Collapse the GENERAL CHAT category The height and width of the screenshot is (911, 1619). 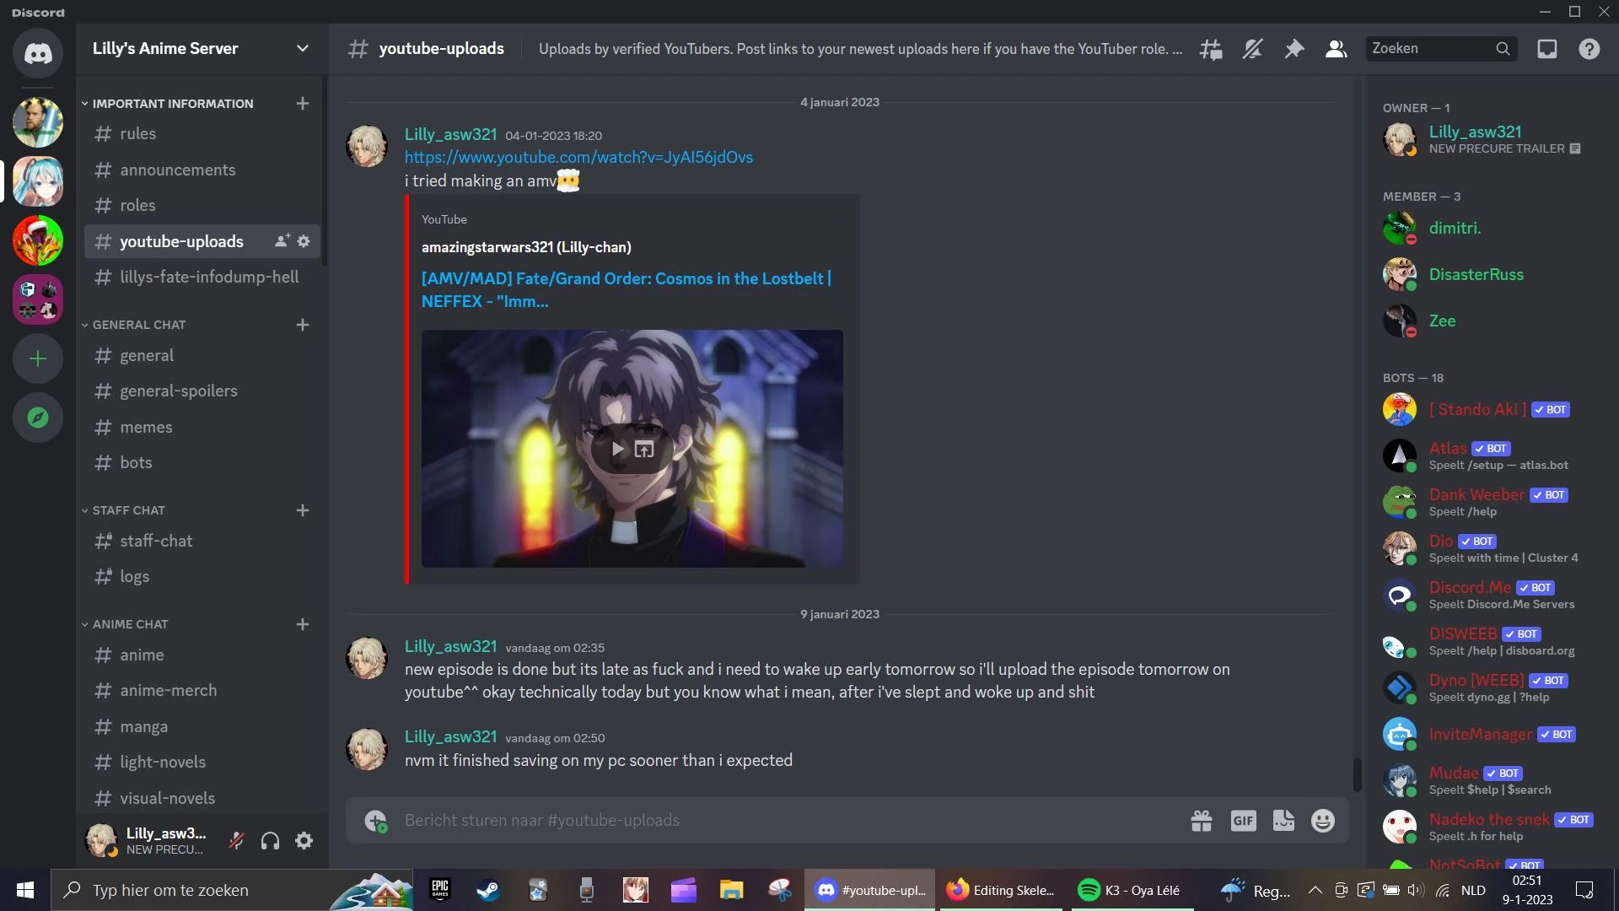tap(135, 325)
